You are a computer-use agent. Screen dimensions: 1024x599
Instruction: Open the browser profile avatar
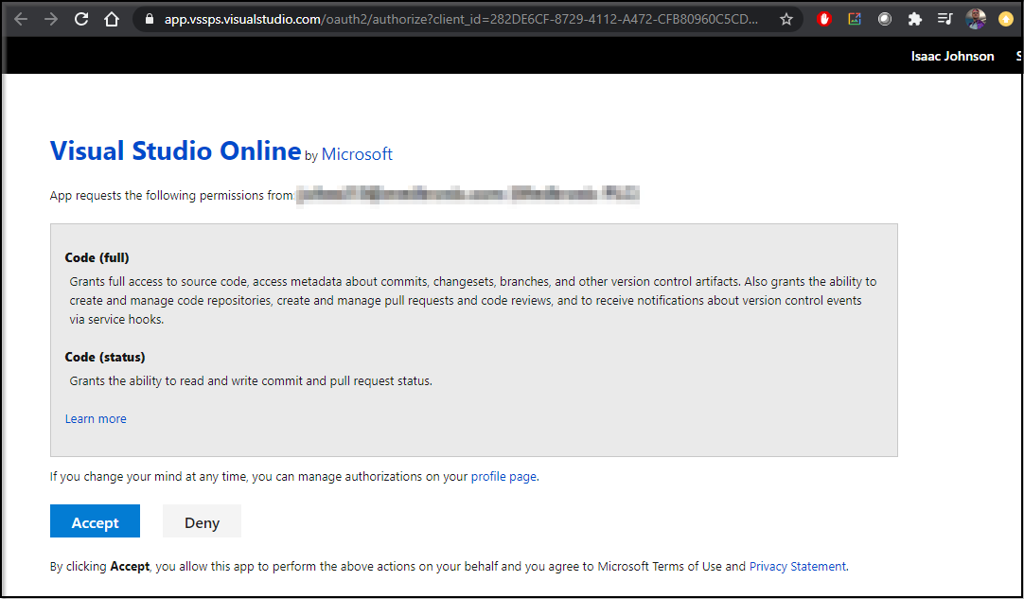(976, 19)
